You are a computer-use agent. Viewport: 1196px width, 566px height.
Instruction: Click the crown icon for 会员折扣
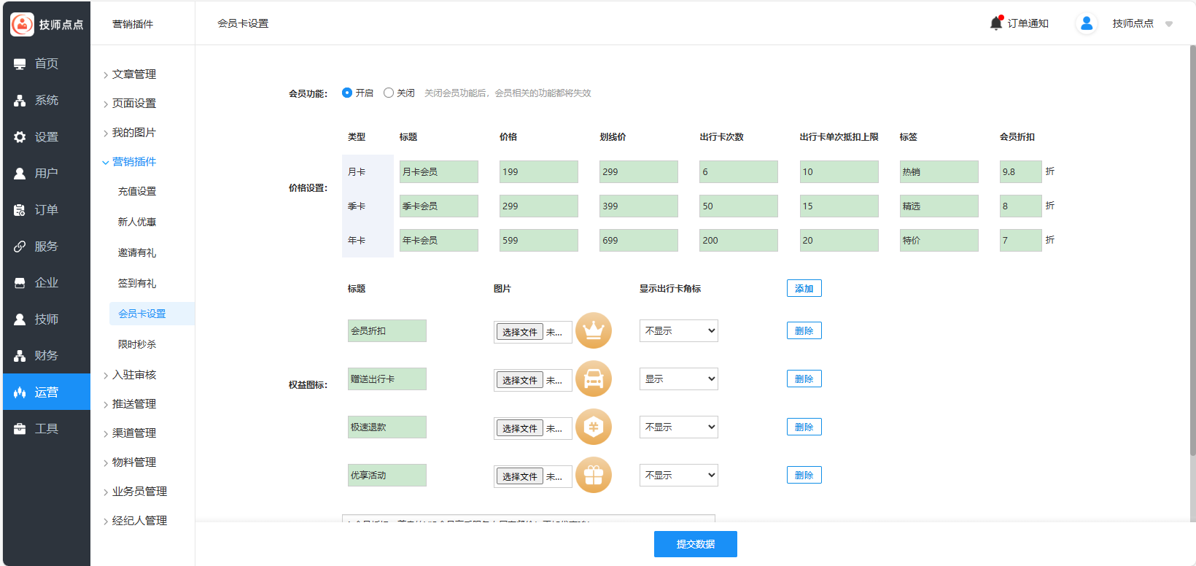click(593, 331)
